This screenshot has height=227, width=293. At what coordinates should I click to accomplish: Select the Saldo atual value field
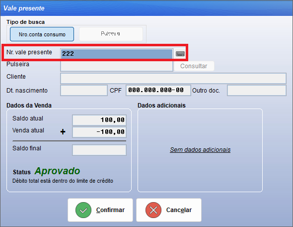tap(99, 120)
